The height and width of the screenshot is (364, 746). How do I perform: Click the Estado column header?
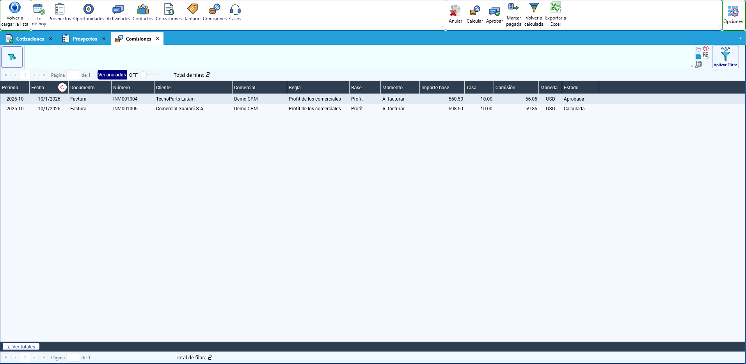[x=580, y=87]
